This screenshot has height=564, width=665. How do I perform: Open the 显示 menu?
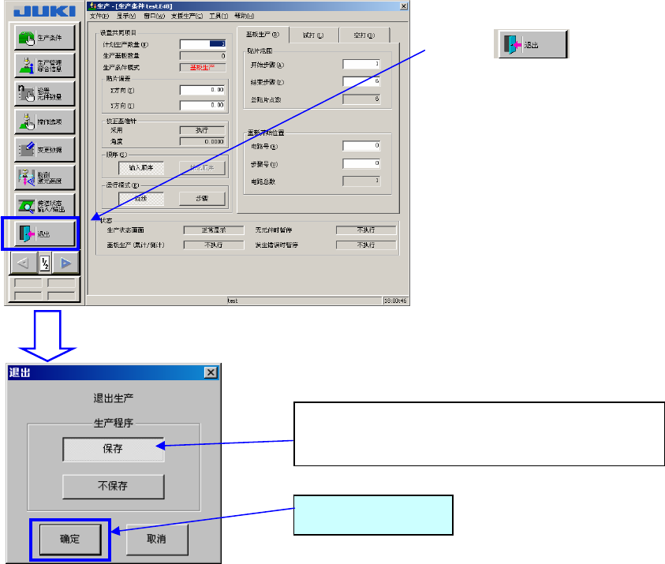(126, 16)
